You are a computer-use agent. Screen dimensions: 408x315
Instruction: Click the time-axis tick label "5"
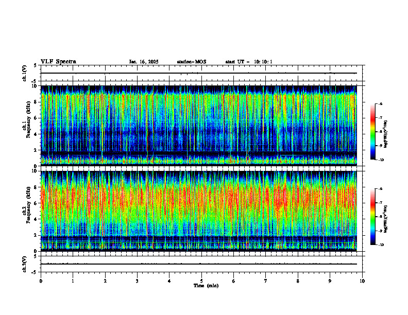pyautogui.click(x=201, y=281)
